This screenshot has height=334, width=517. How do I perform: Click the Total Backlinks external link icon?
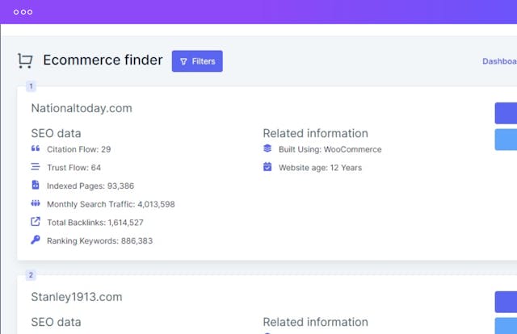pos(36,222)
